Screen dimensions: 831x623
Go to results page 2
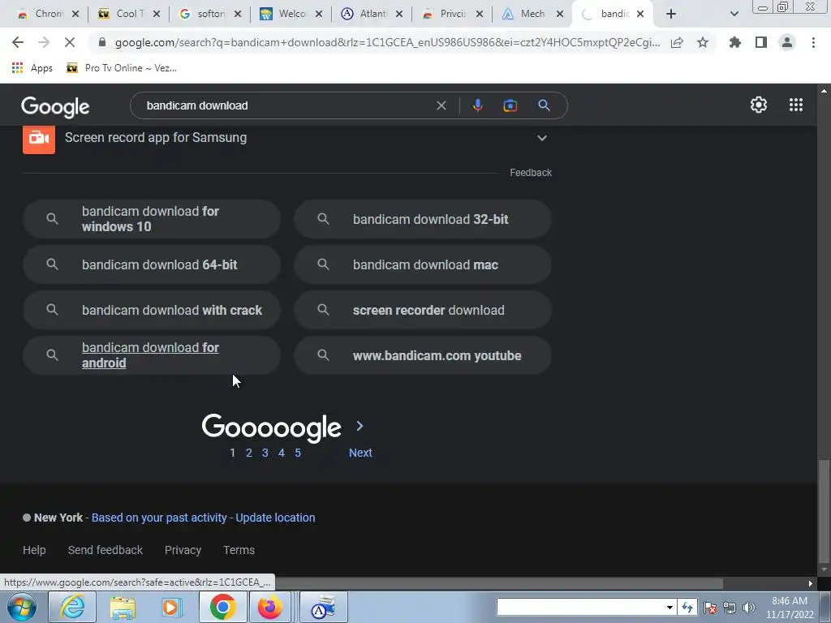tap(248, 453)
